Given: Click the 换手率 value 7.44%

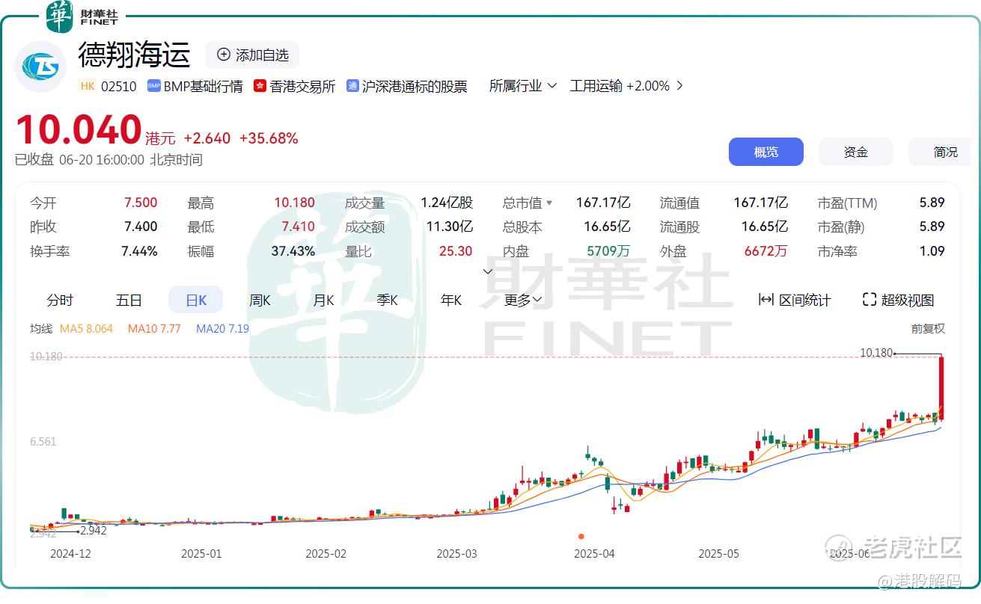Looking at the screenshot, I should [139, 251].
